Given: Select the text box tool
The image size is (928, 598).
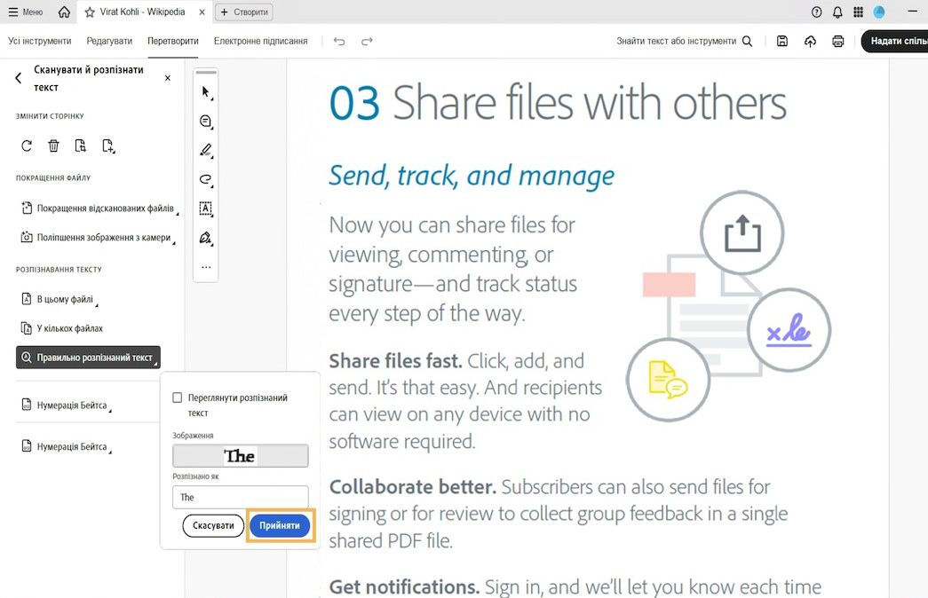Looking at the screenshot, I should point(205,209).
